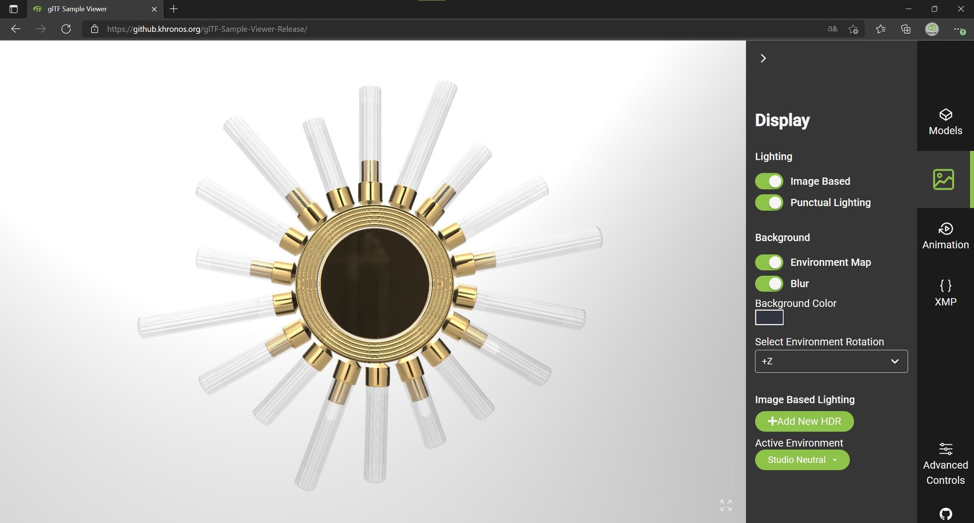
Task: Open the tab actions menu icon
Action: point(14,9)
